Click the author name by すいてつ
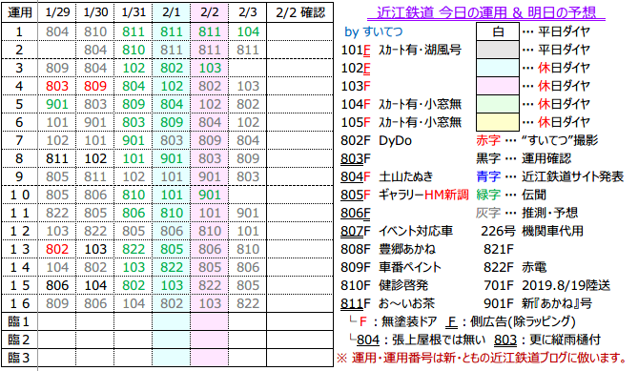This screenshot has height=371, width=638. (x=374, y=31)
